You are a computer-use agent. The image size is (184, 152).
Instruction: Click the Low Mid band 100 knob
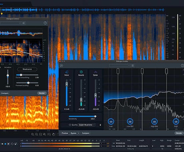pyautogui.click(x=130, y=122)
